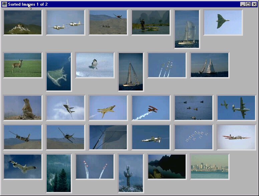Screen dimensions: 259x196
Task: Pick the flying seagull thumbnail
Action: click(23, 167)
